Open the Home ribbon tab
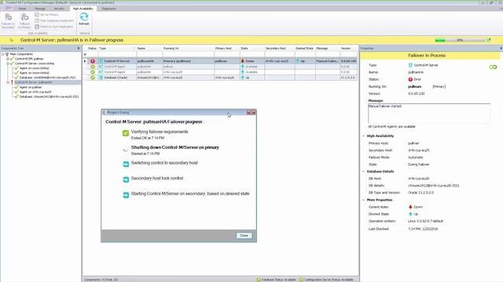The height and width of the screenshot is (282, 503). [22, 9]
